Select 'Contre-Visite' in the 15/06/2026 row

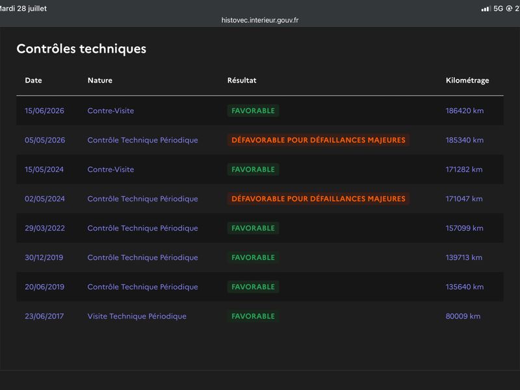point(110,110)
